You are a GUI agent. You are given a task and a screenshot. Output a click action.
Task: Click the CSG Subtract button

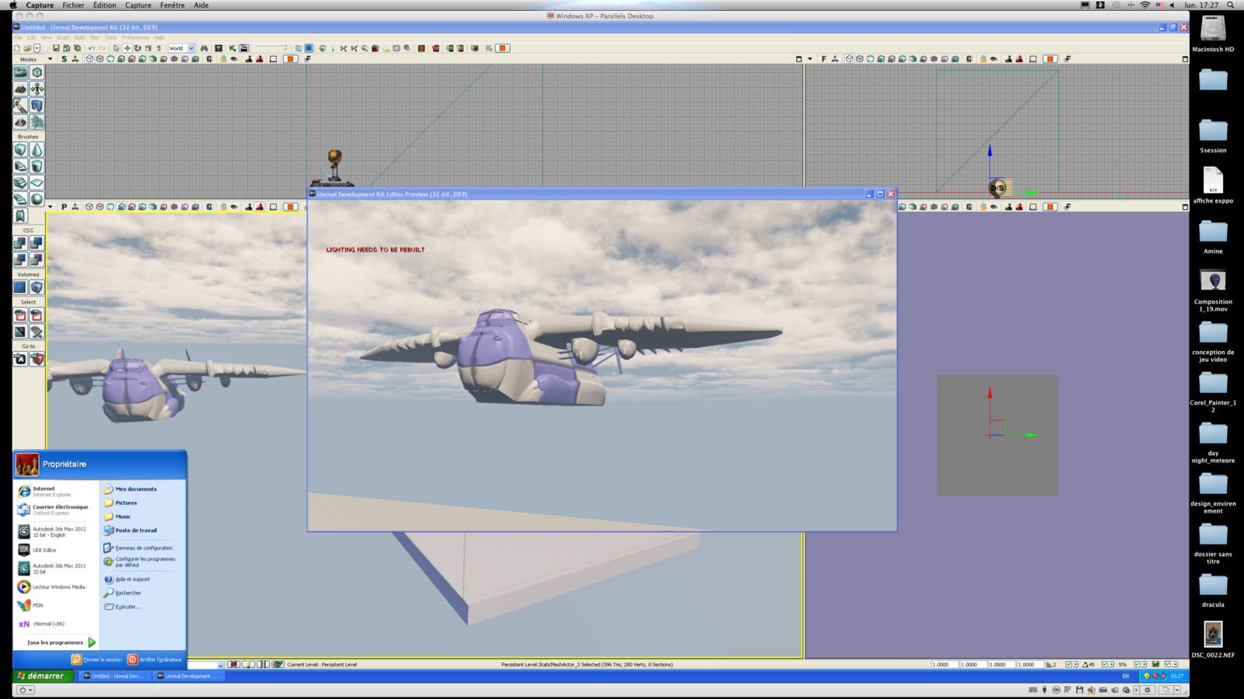(x=37, y=243)
